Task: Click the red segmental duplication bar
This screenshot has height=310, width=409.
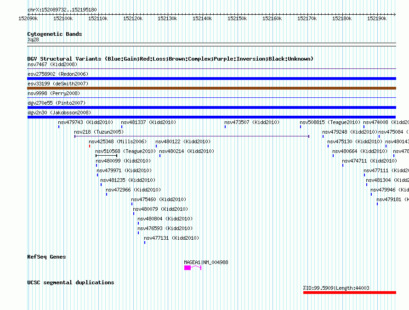Action: (x=350, y=293)
